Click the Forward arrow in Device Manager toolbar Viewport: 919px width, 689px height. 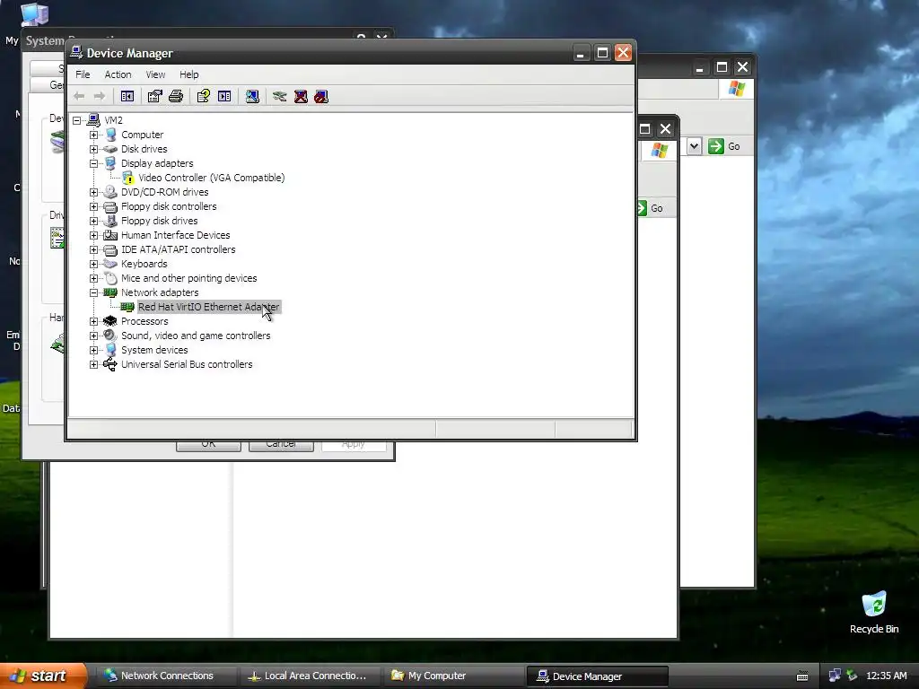(x=100, y=96)
